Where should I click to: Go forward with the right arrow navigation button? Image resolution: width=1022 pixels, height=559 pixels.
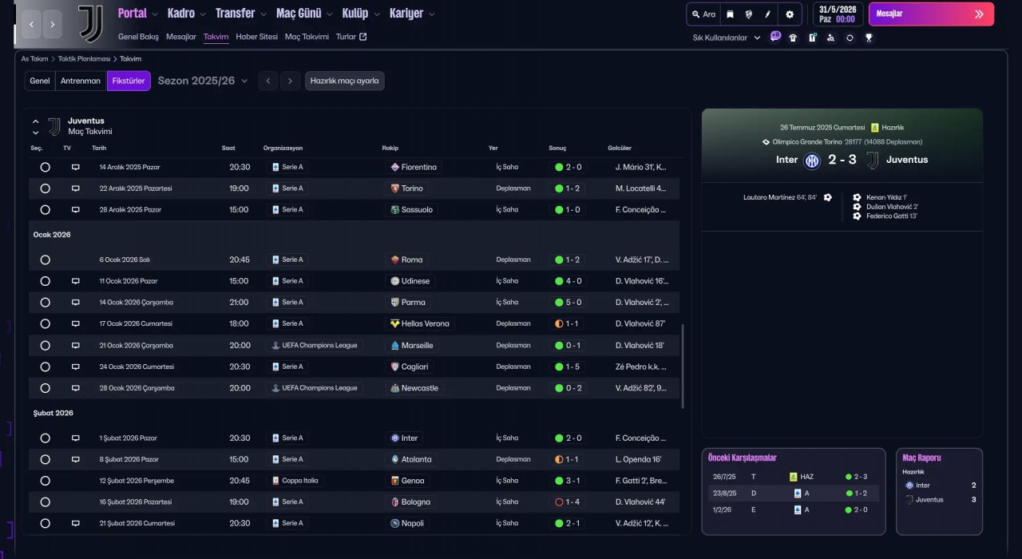point(53,24)
